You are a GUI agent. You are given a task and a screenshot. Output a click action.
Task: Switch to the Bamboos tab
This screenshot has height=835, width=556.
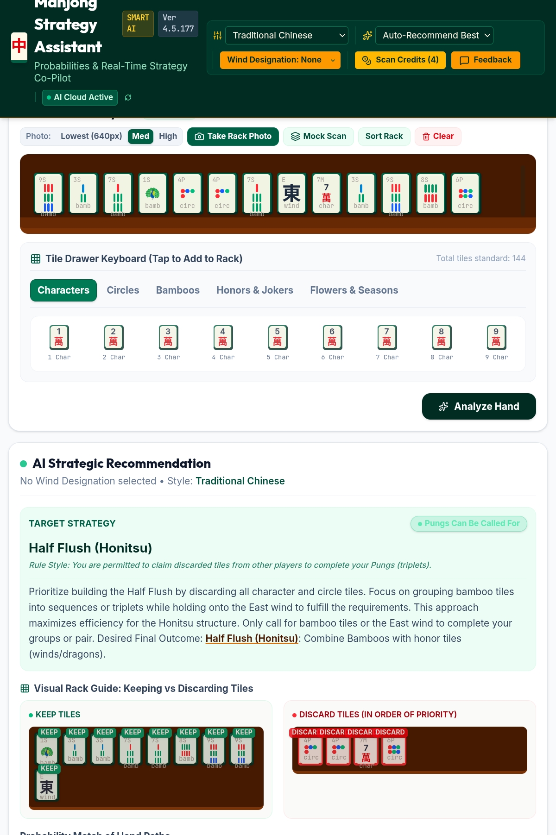click(x=178, y=290)
